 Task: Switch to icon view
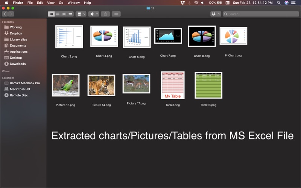tap(51, 14)
